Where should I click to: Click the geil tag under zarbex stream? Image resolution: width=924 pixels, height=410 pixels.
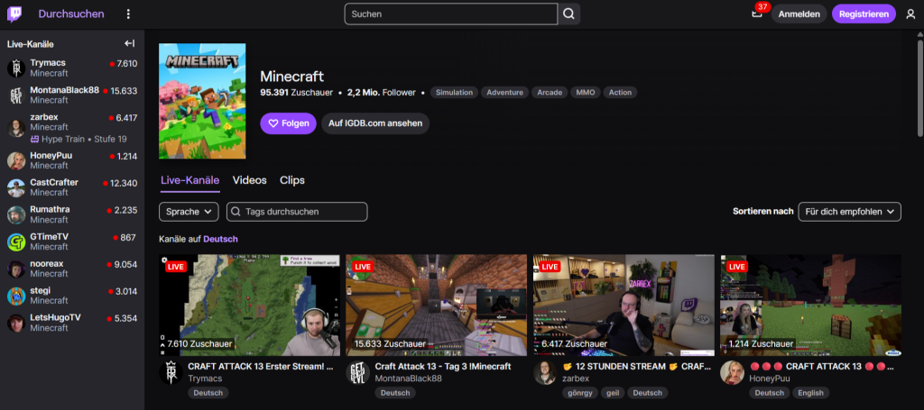pos(613,393)
